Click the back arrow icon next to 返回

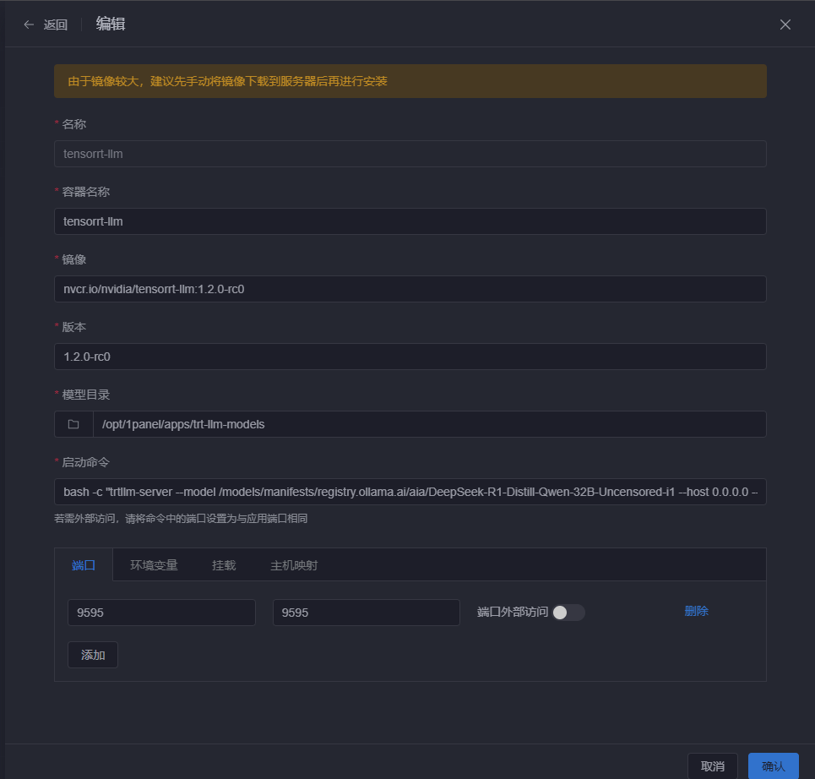point(29,25)
